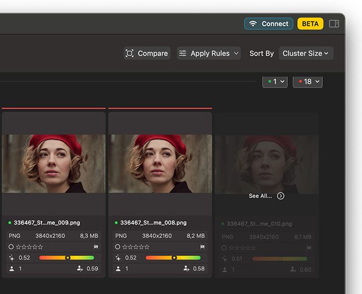Click the person count icon on 009.png
Image resolution: width=362 pixels, height=294 pixels.
tap(11, 268)
